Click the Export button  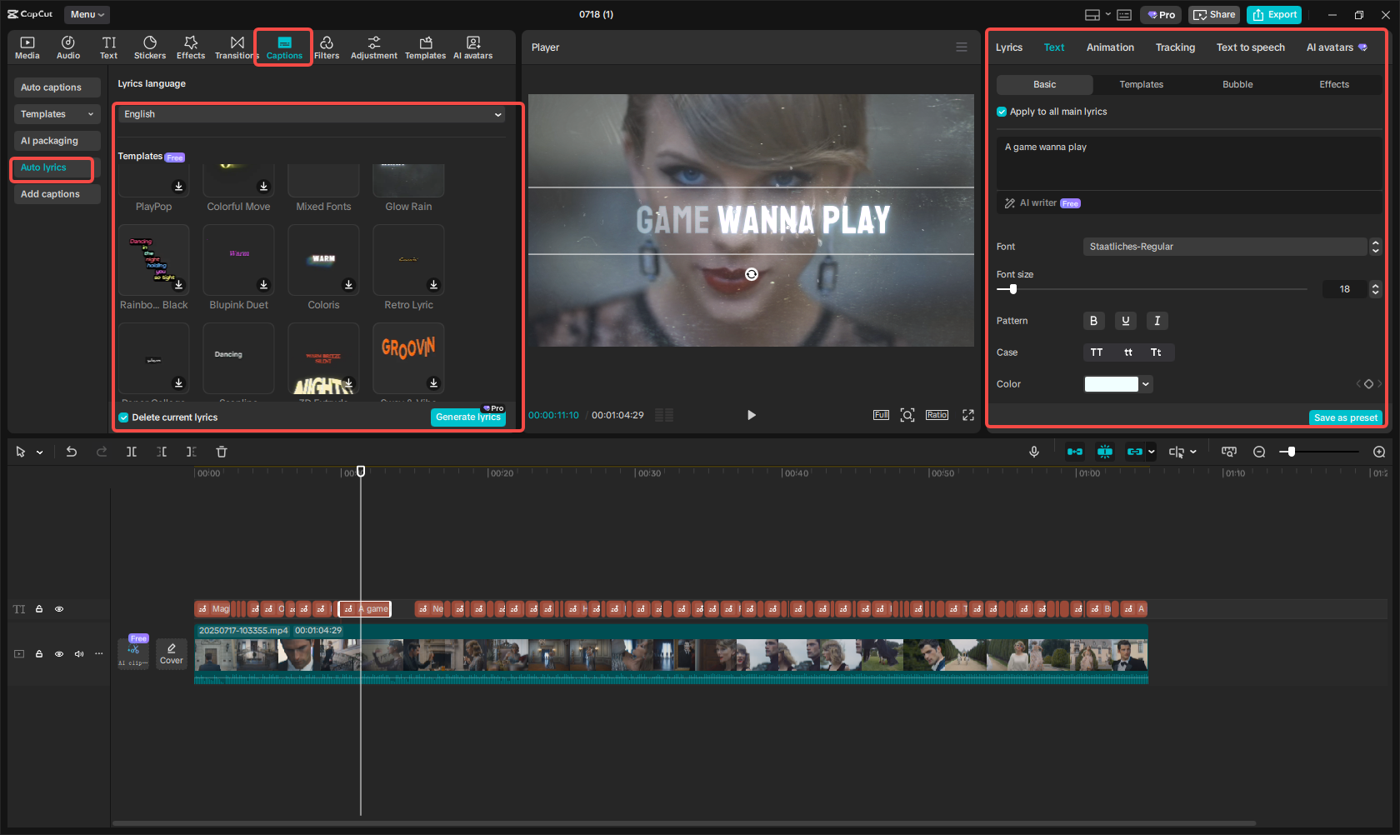coord(1275,15)
